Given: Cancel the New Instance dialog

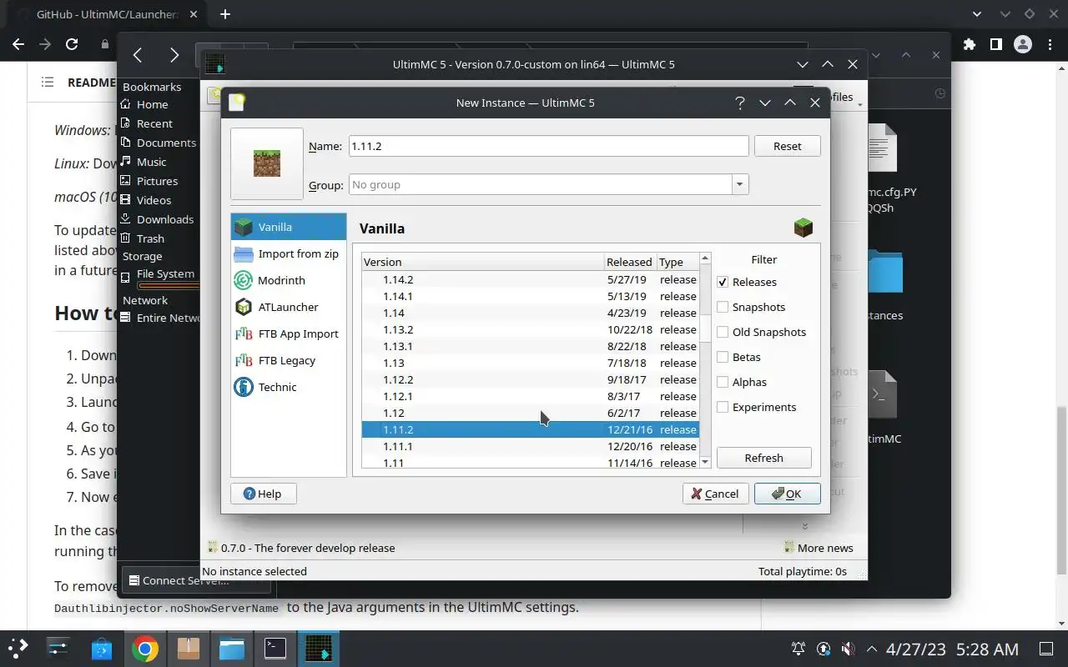Looking at the screenshot, I should (714, 494).
